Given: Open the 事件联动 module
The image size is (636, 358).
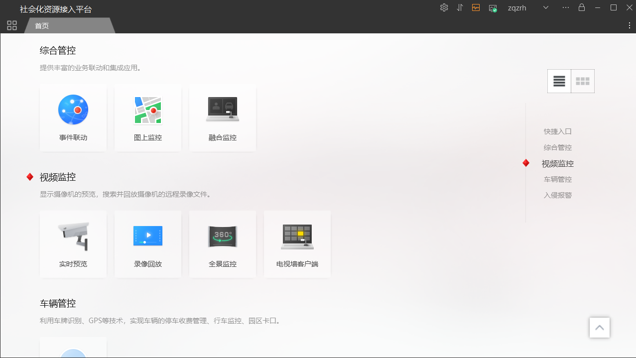Looking at the screenshot, I should [73, 118].
